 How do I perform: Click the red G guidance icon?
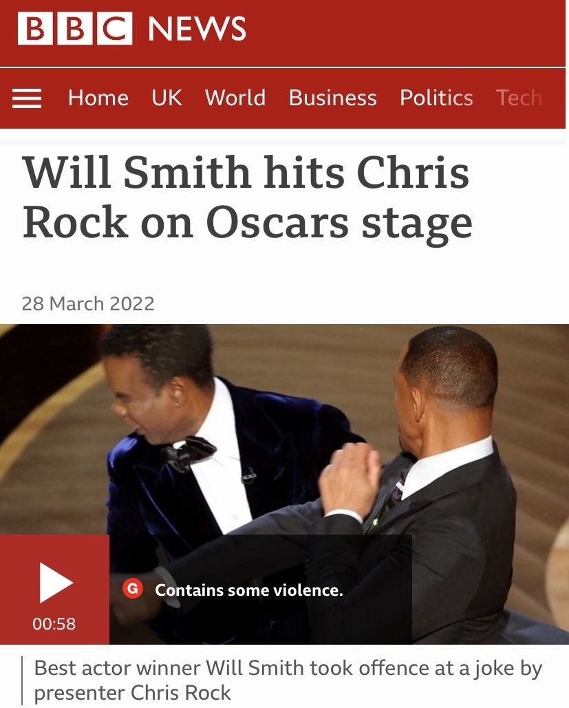click(x=133, y=589)
